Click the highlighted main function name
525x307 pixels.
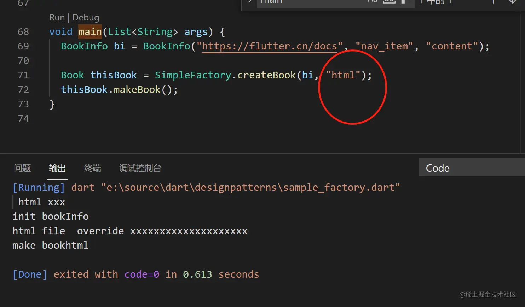coord(90,32)
